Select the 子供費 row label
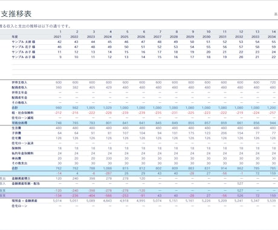 [16, 133]
